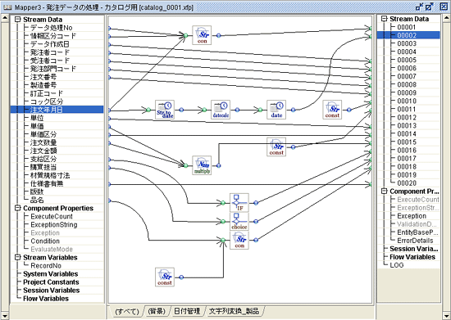
Task: Click the output port of the datecalc node
Action: point(237,110)
